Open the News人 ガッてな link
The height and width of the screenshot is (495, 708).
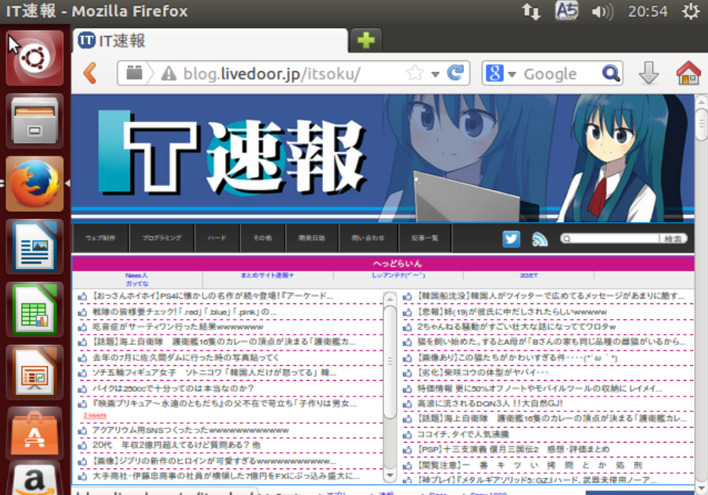tap(137, 279)
